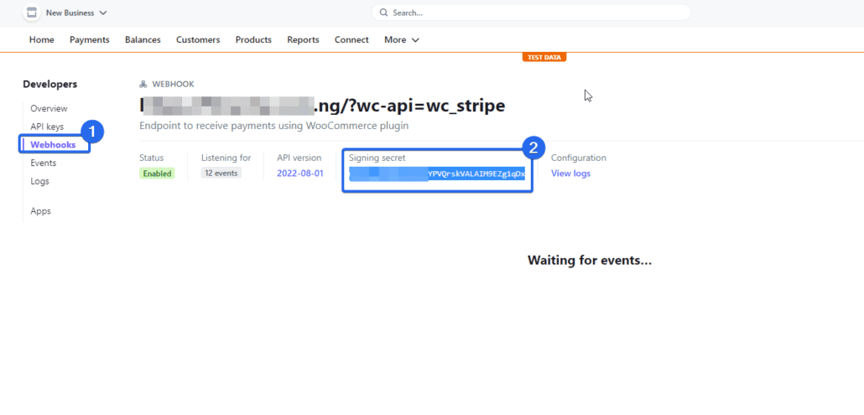Viewport: 864px width, 415px height.
Task: Click the TEST DATA badge
Action: [x=544, y=57]
